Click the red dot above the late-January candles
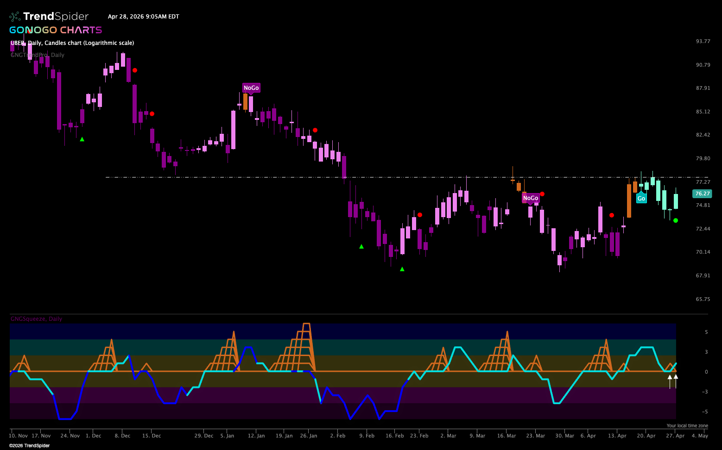The width and height of the screenshot is (722, 450). pos(315,130)
